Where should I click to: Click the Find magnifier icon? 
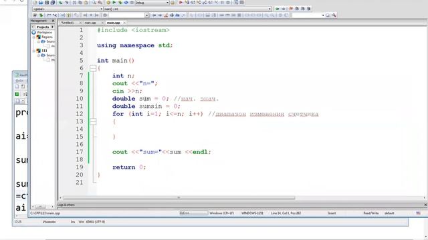coord(94,3)
